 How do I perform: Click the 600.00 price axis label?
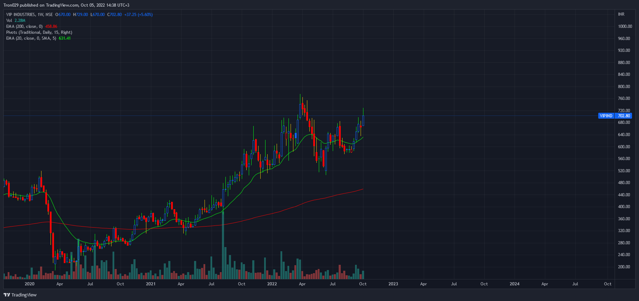click(624, 147)
